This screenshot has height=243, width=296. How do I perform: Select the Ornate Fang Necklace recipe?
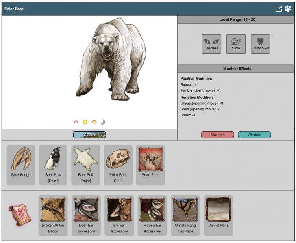pyautogui.click(x=185, y=215)
